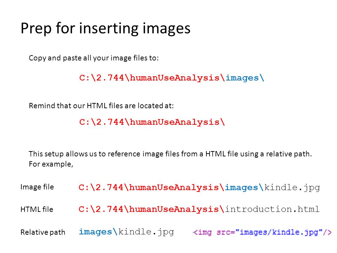Click the blue 'images\' part of the first path

245,78
